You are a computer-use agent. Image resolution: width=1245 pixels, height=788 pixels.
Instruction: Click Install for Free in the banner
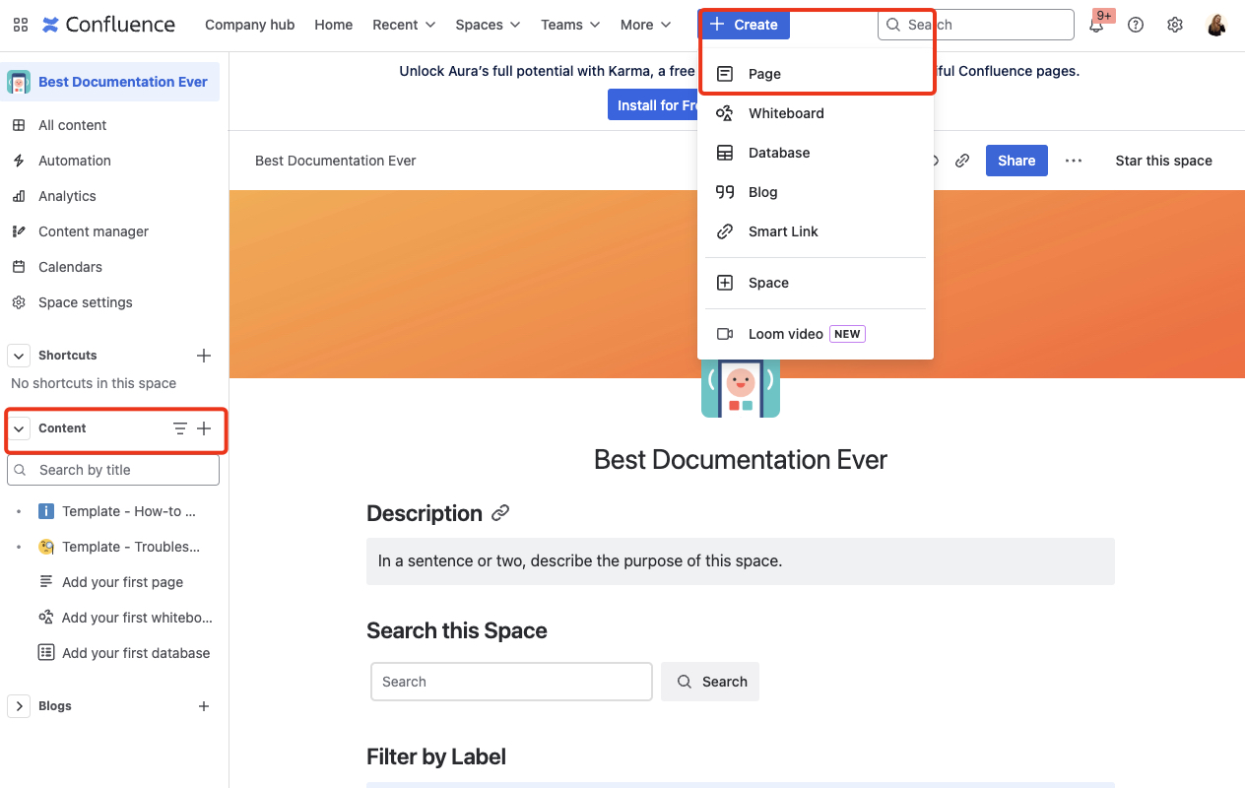pyautogui.click(x=655, y=104)
